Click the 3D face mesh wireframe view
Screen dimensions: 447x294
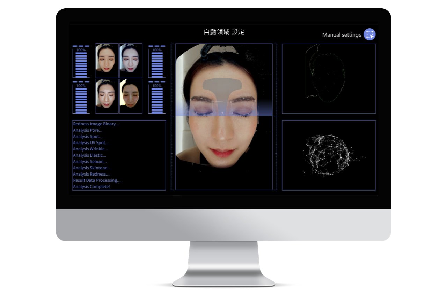click(x=329, y=155)
